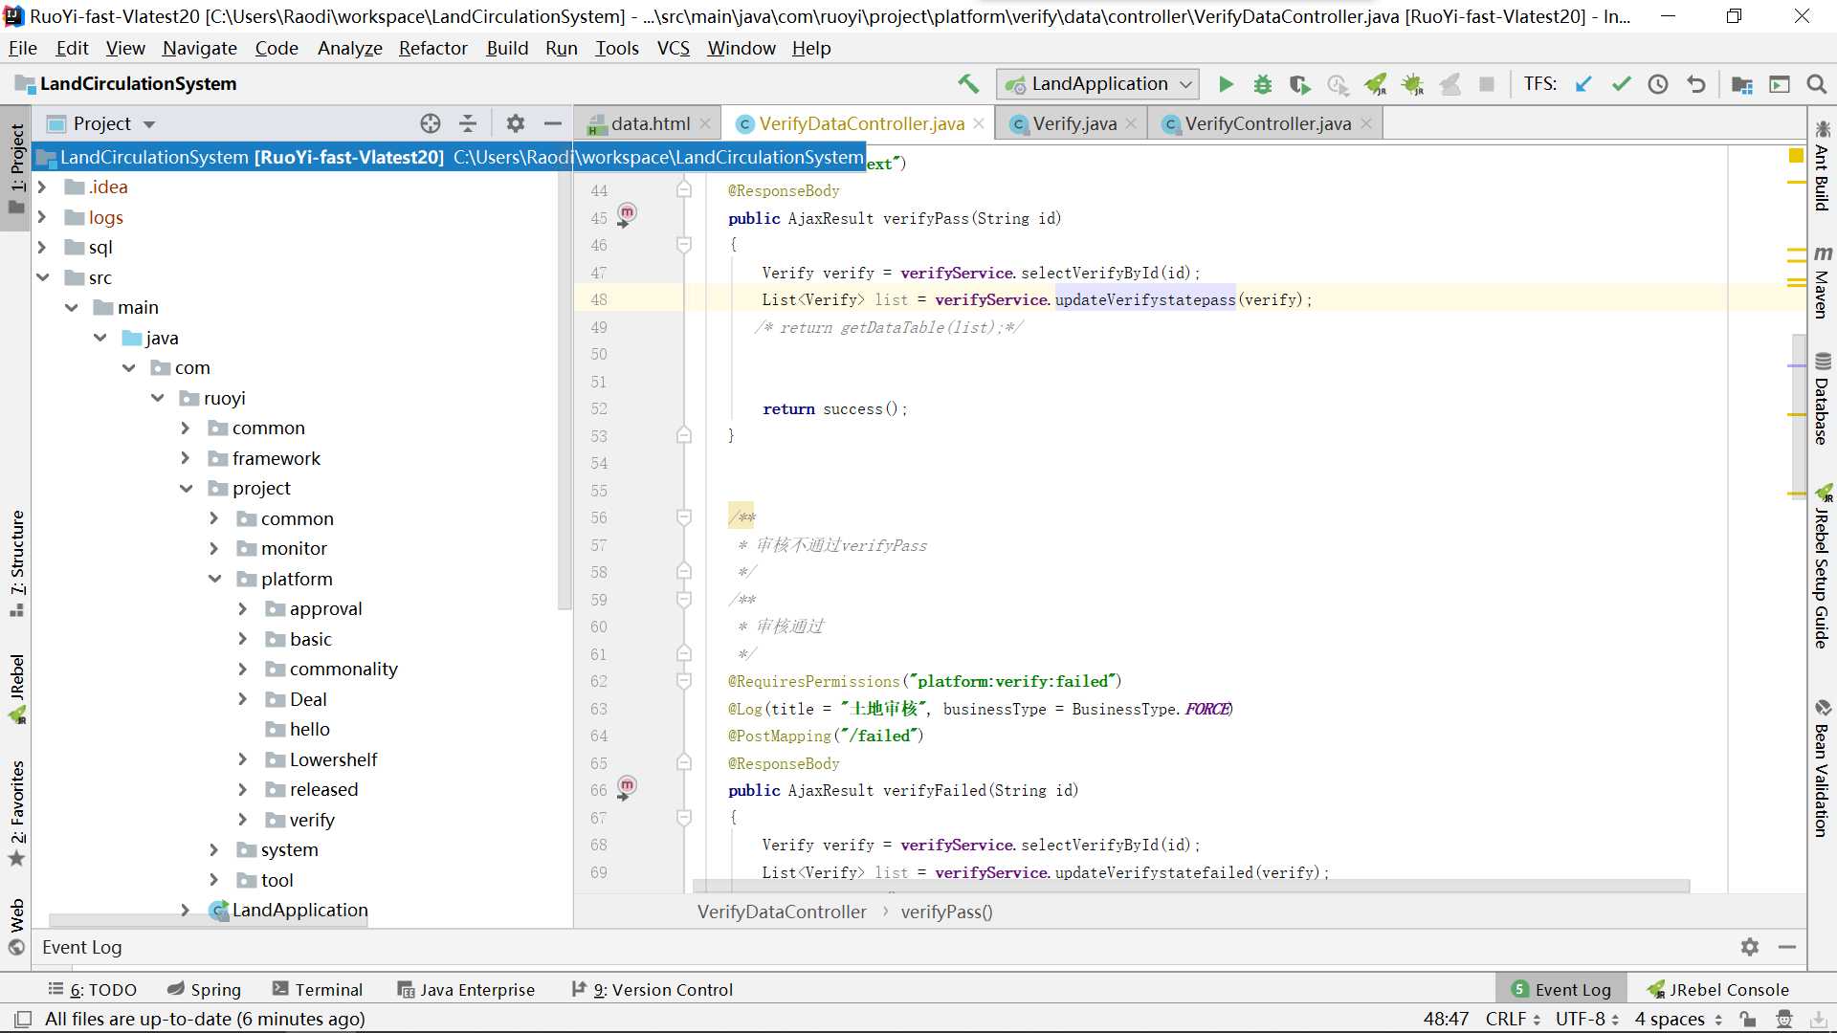Open the TODO tool window
Image resolution: width=1837 pixels, height=1033 pixels.
pyautogui.click(x=92, y=989)
